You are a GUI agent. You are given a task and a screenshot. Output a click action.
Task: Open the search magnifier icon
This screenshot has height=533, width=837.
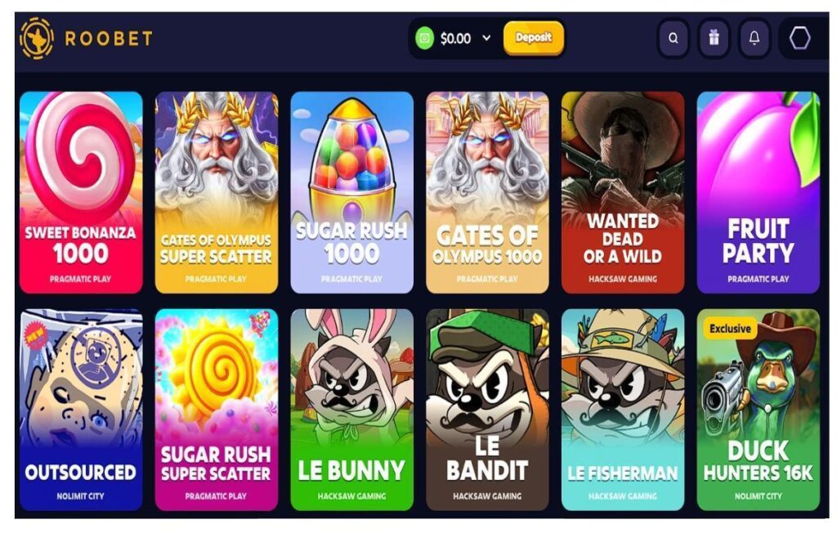coord(674,38)
